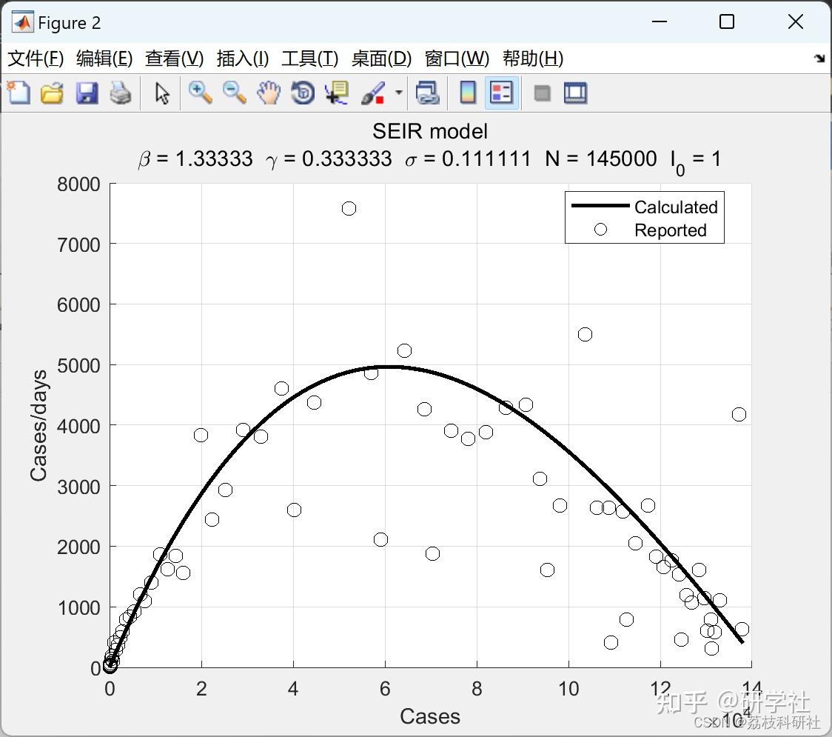
Task: Toggle the Brush data tool
Action: point(373,93)
